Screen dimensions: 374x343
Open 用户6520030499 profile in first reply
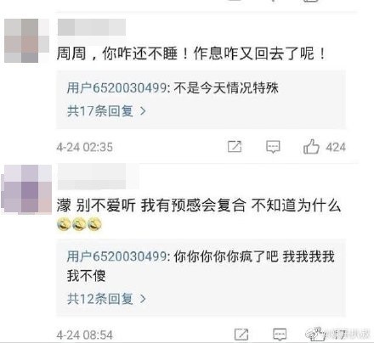tap(116, 88)
